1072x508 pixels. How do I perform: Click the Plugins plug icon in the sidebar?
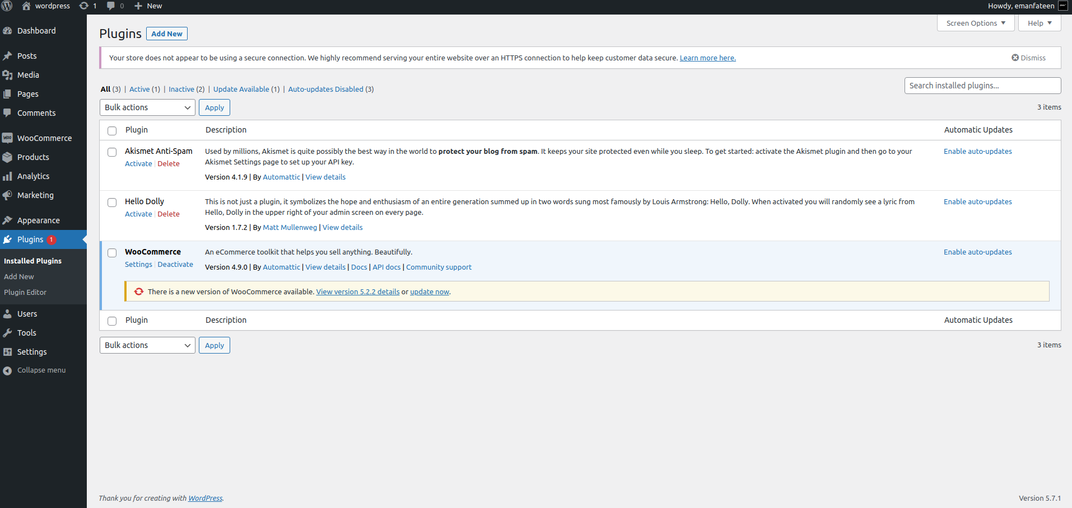(8, 239)
